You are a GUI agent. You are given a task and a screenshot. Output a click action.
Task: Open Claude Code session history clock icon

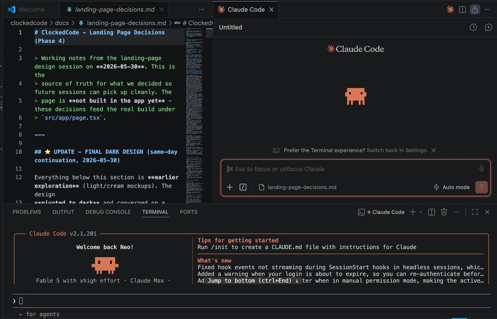473,27
